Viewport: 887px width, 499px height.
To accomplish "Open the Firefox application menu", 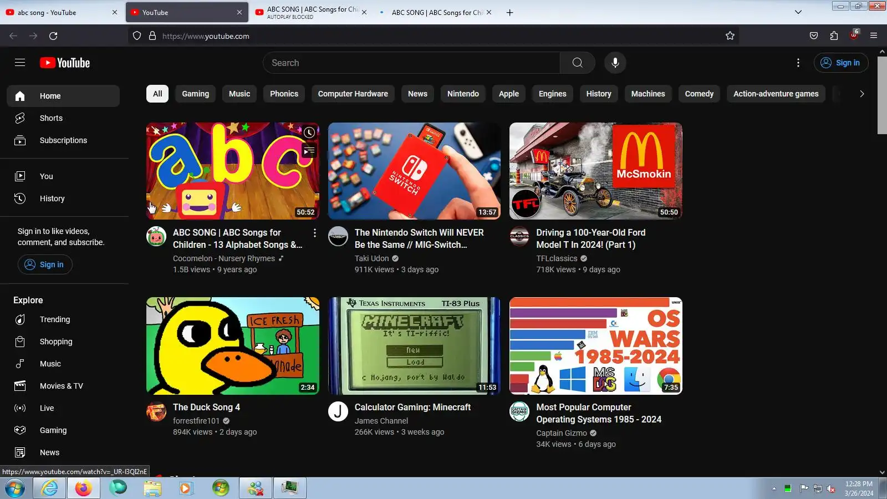I will click(x=874, y=36).
